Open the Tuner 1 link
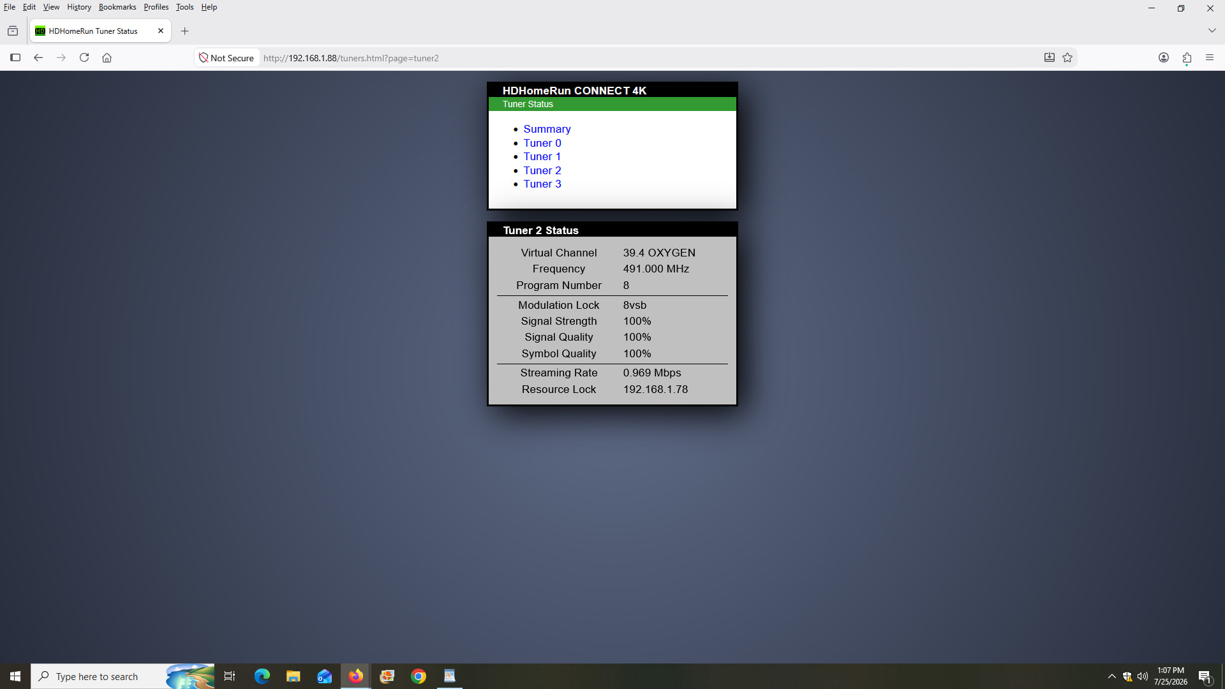The image size is (1225, 689). 542,156
